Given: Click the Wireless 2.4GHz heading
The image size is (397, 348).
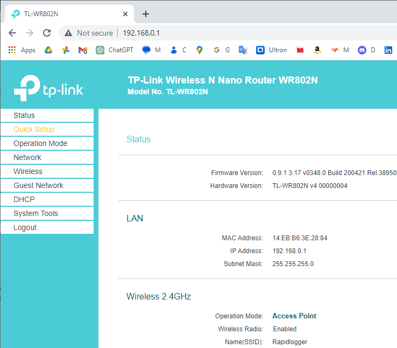Looking at the screenshot, I should [159, 296].
